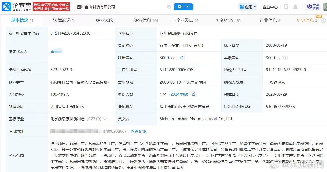327x172 pixels.
Task: Click the VIP badge on 历史信息
Action: 319,16
